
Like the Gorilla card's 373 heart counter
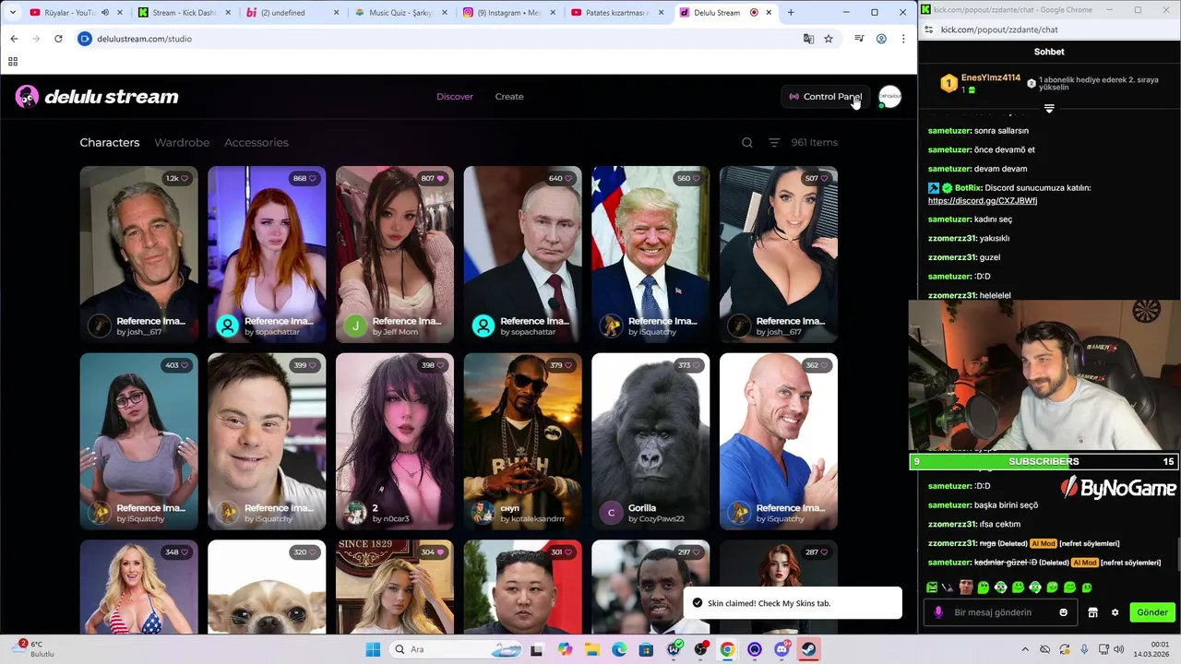[x=689, y=365]
